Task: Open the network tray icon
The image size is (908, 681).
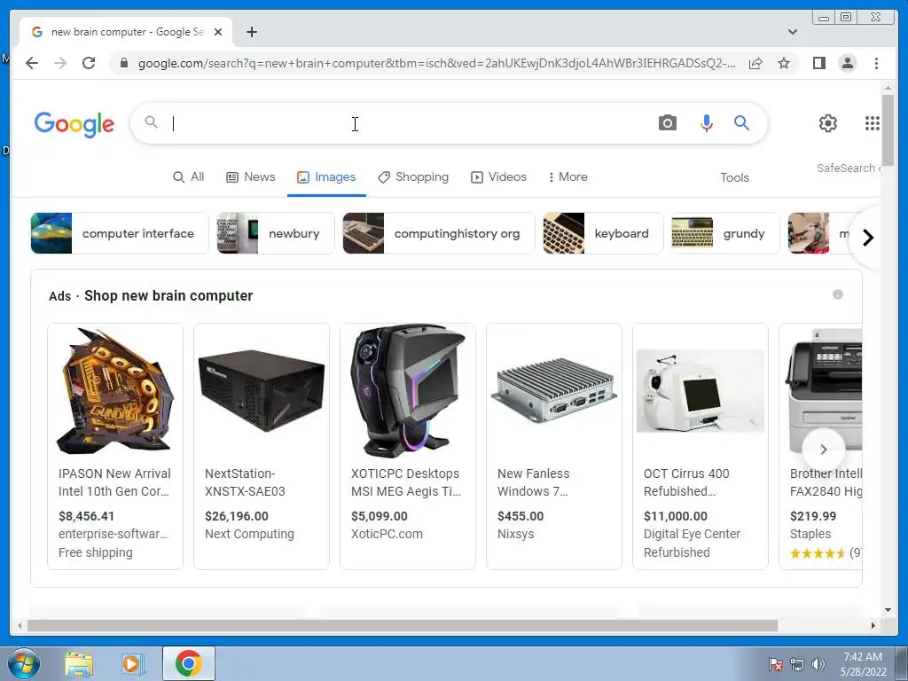Action: [x=797, y=664]
